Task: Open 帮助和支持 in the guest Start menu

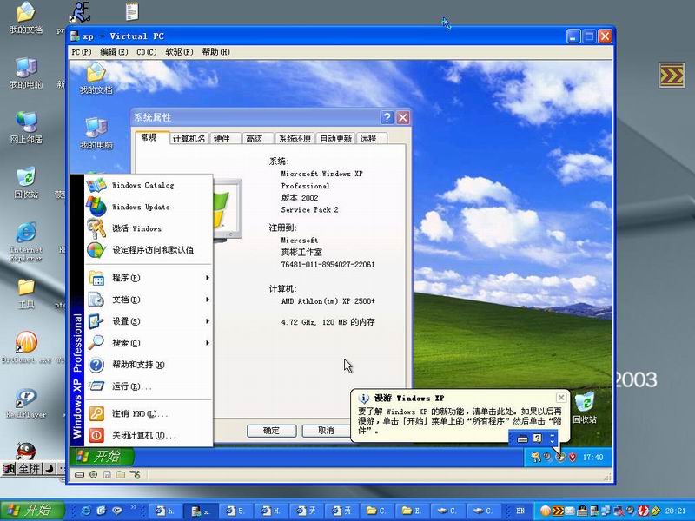Action: tap(149, 365)
